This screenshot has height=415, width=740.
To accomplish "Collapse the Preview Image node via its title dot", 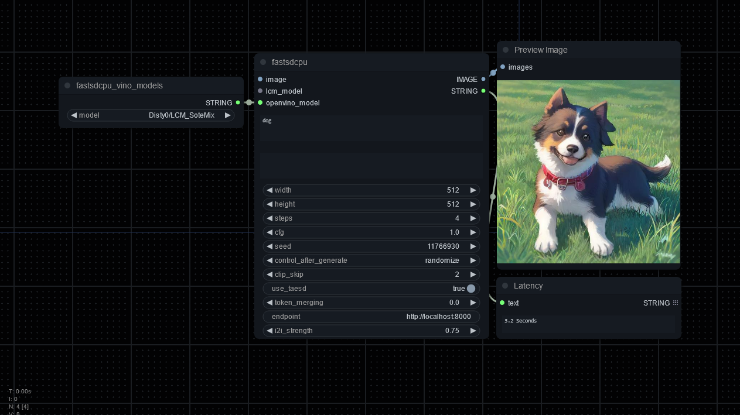I will 506,50.
